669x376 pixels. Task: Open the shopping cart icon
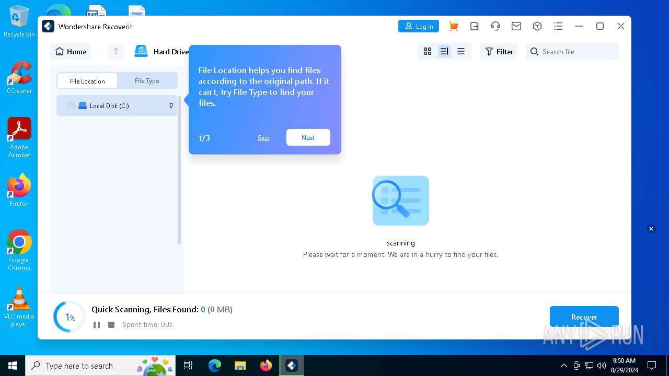[454, 26]
